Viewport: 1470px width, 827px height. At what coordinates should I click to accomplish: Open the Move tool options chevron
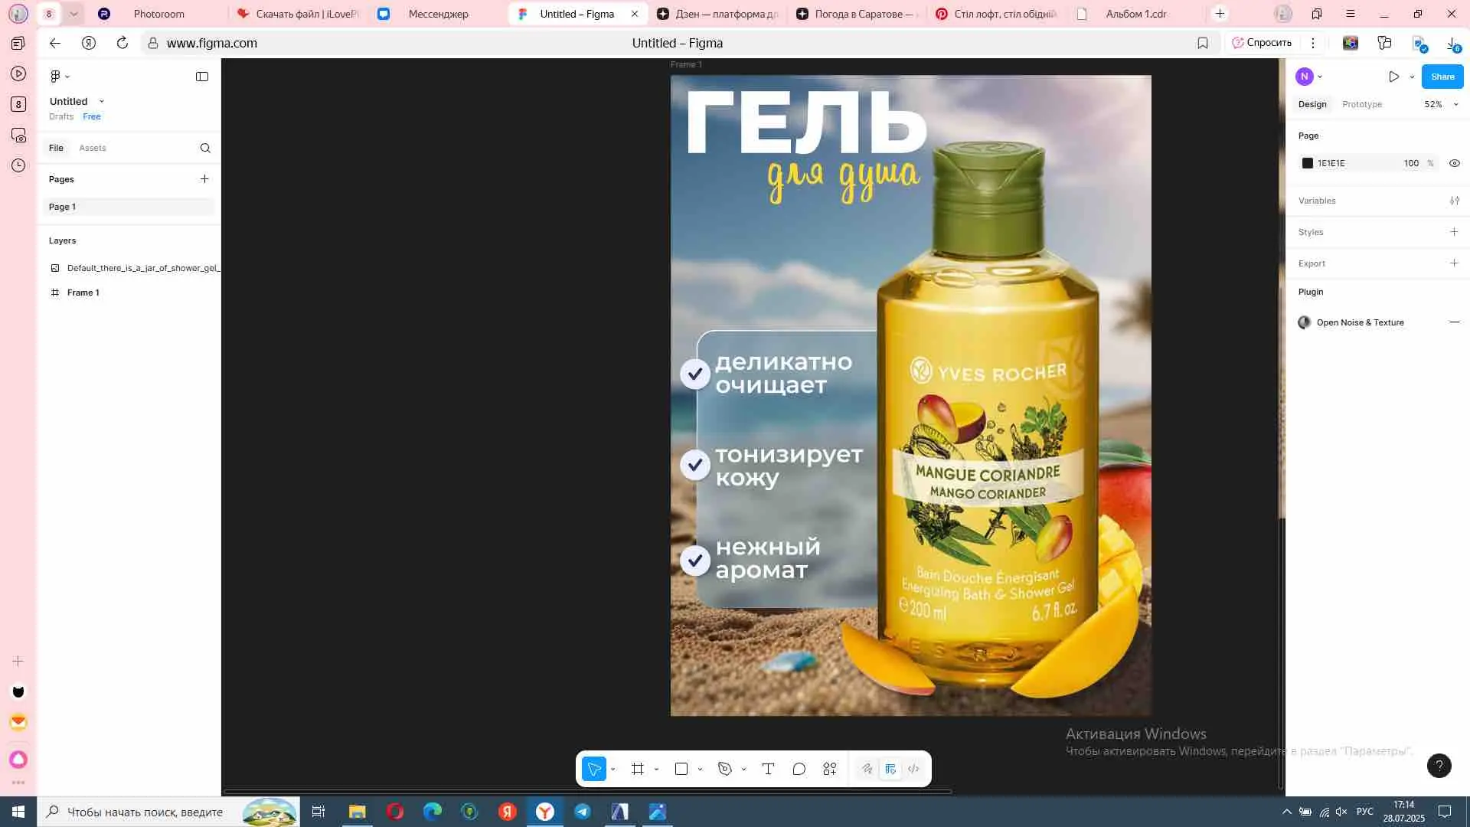click(613, 770)
